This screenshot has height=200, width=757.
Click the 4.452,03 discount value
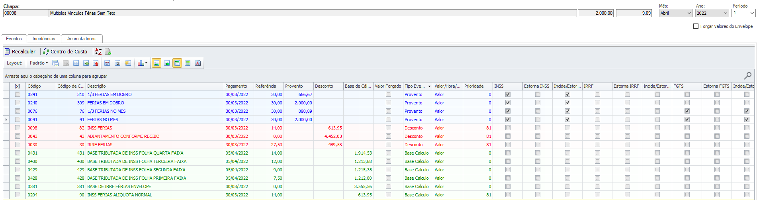click(x=333, y=136)
